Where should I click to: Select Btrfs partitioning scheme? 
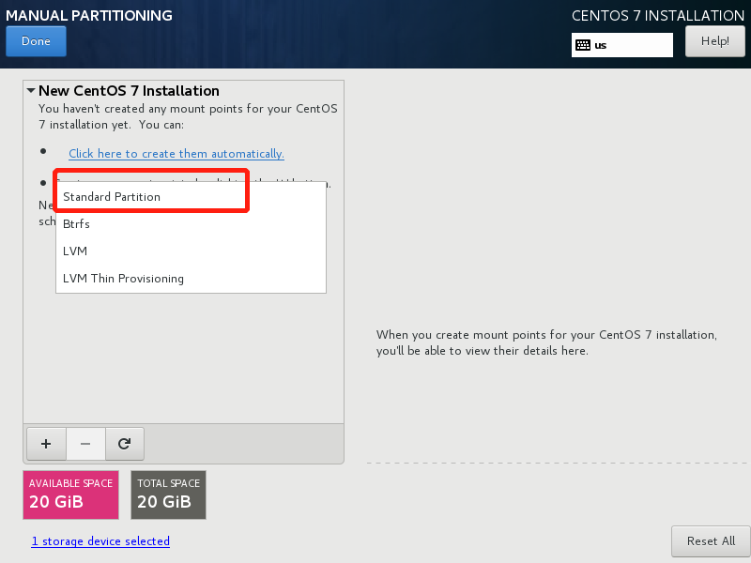click(x=191, y=224)
